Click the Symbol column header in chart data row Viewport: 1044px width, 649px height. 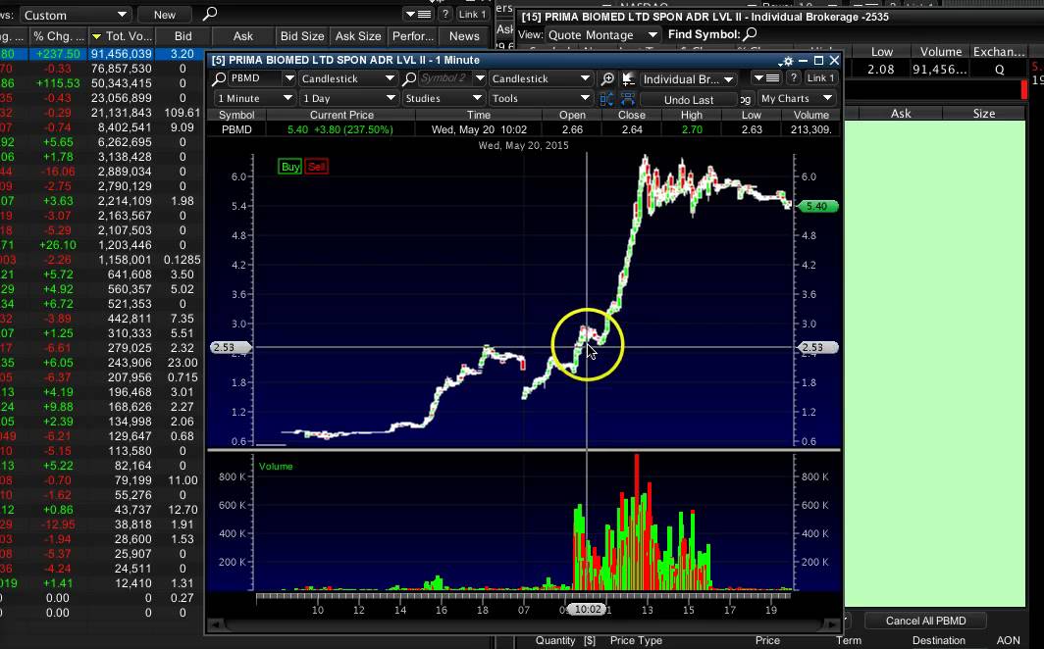tap(236, 115)
